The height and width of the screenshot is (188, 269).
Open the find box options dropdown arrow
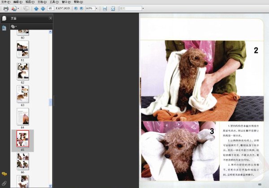[x=143, y=8]
